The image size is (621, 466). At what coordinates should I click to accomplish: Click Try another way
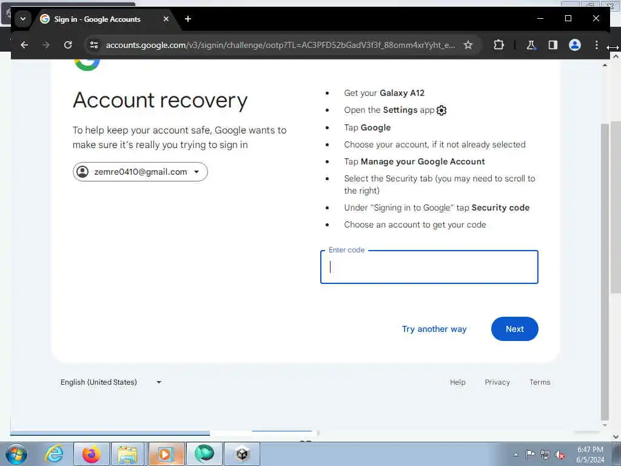point(434,329)
